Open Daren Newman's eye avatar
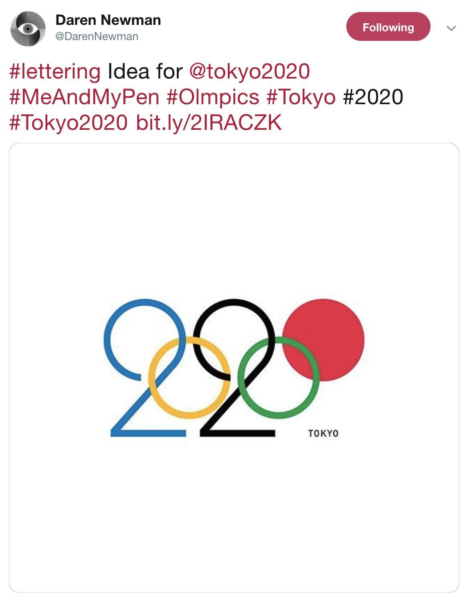 point(28,29)
